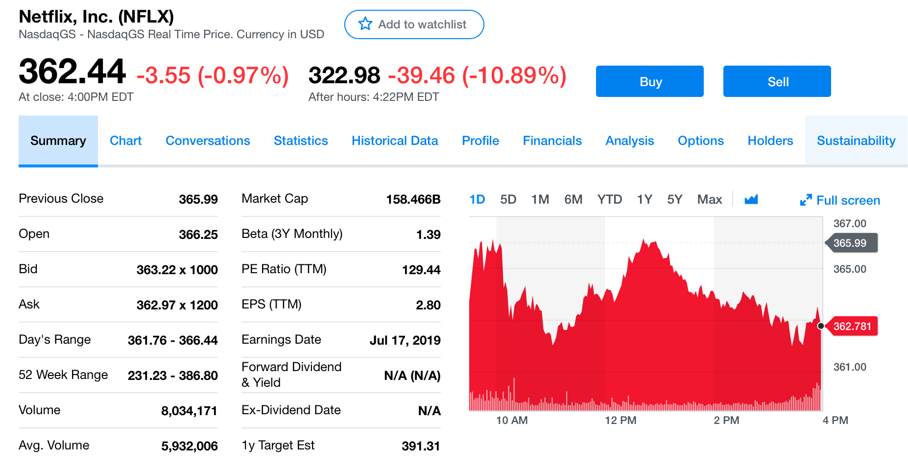Switch to the Chart tab
Screen dimensions: 908x470
tap(125, 141)
